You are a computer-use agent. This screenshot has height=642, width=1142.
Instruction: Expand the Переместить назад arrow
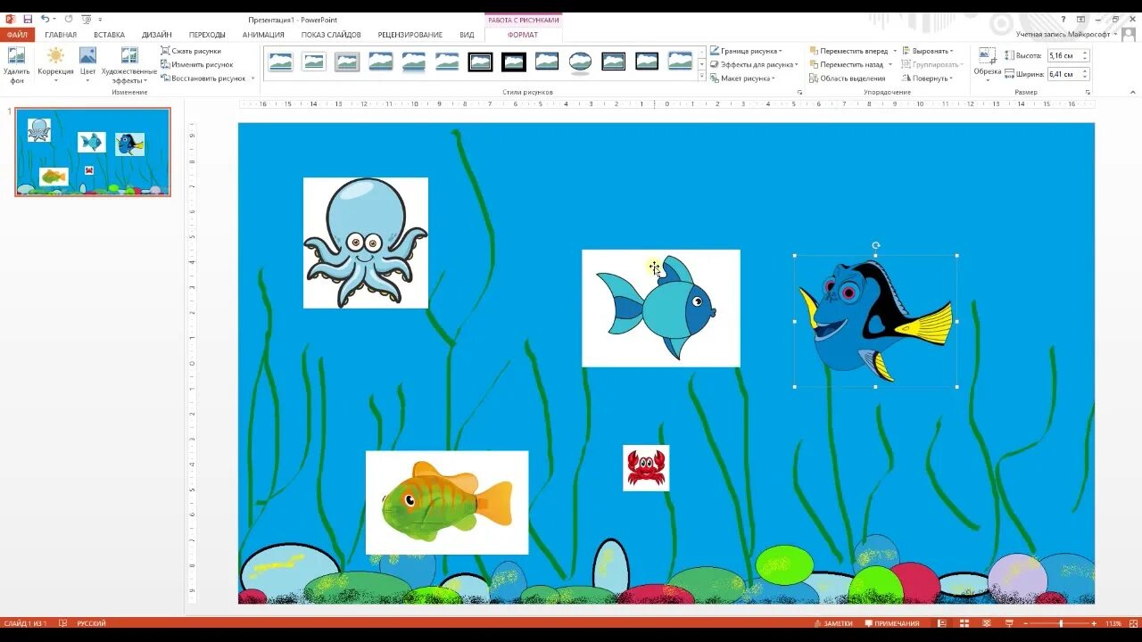point(891,64)
